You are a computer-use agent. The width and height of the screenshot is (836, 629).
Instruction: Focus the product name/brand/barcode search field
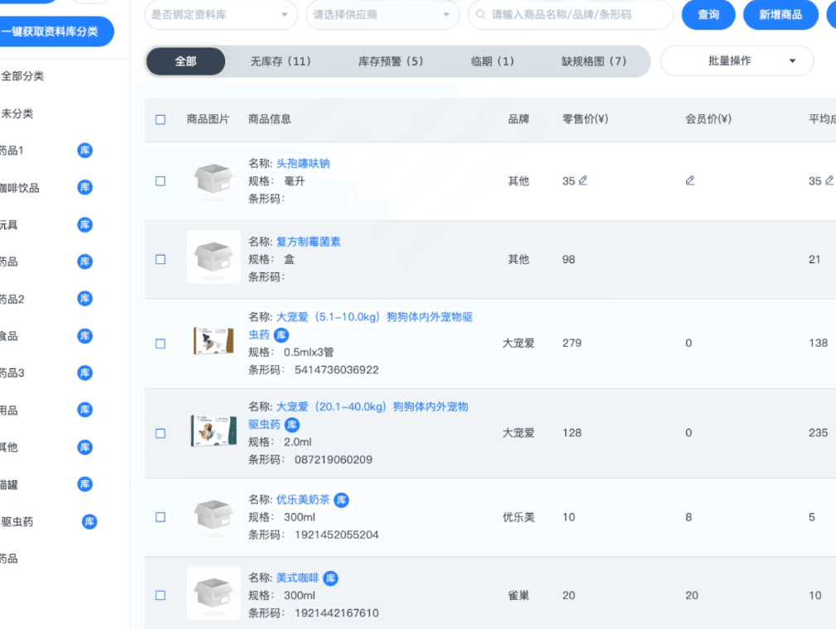pos(570,14)
